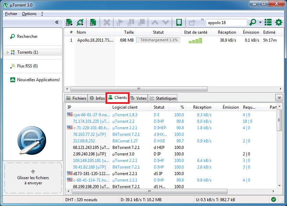
Task: Click the Start torrent play icon
Action: pyautogui.click(x=120, y=22)
